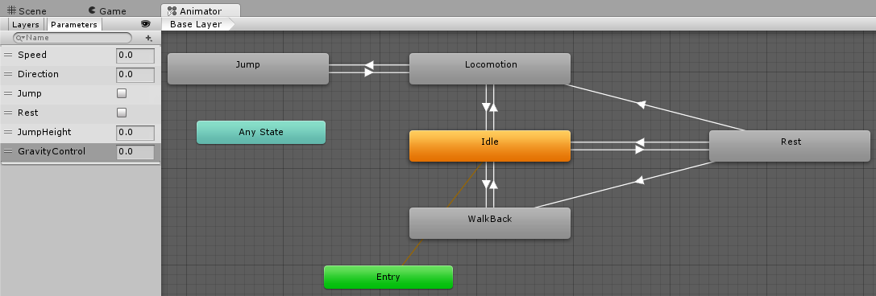This screenshot has height=296, width=876.
Task: Switch to the Game tab
Action: point(107,10)
